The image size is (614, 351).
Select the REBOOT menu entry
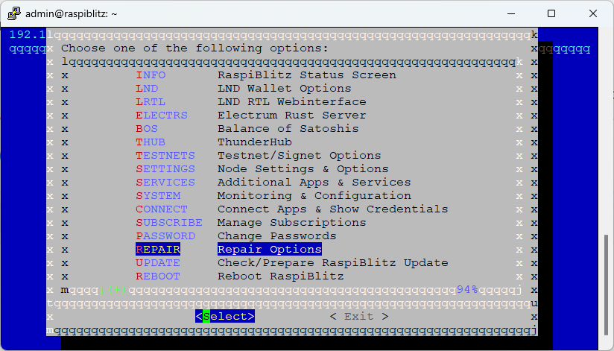pyautogui.click(x=158, y=276)
